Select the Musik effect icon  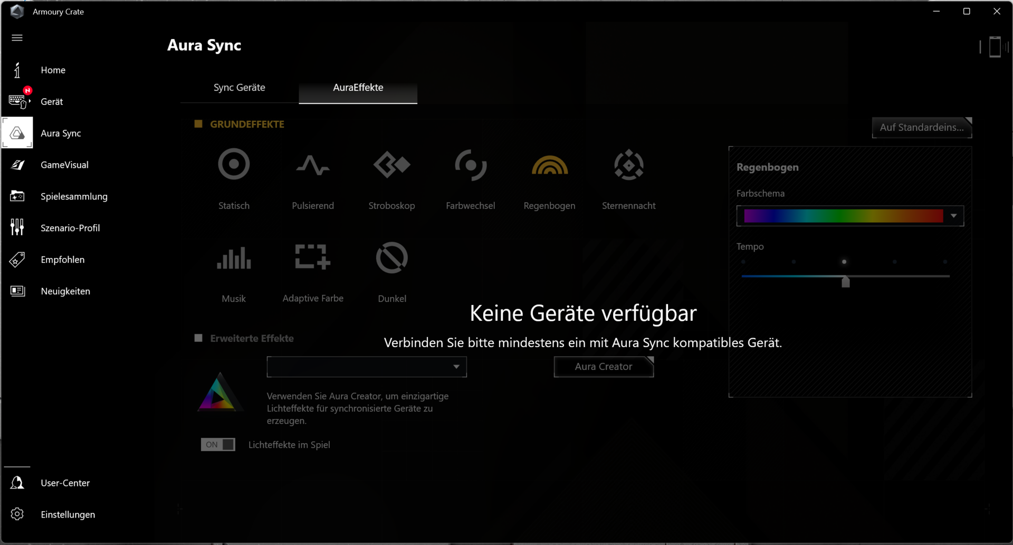[x=234, y=258]
